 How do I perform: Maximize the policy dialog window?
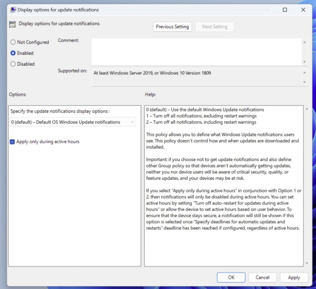tap(285, 10)
